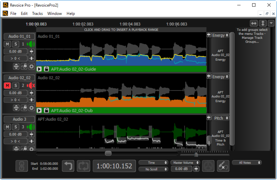The height and width of the screenshot is (180, 277).
Task: Click the Audio 01_01 track name button
Action: (x=19, y=37)
